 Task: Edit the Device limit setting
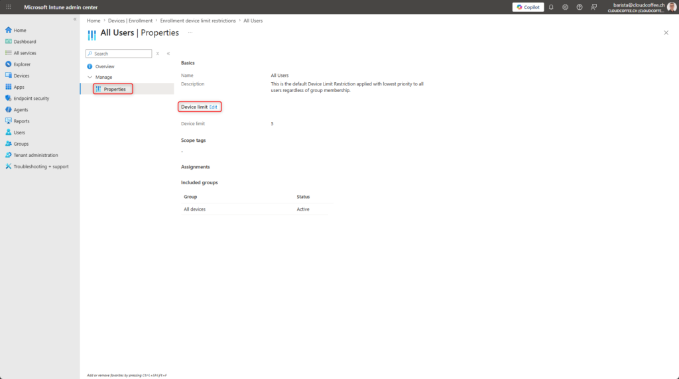[213, 107]
